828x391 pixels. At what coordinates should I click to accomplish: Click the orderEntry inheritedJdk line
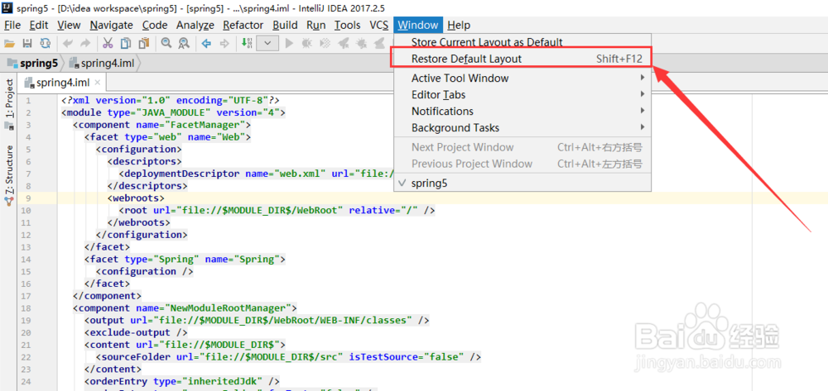(181, 381)
